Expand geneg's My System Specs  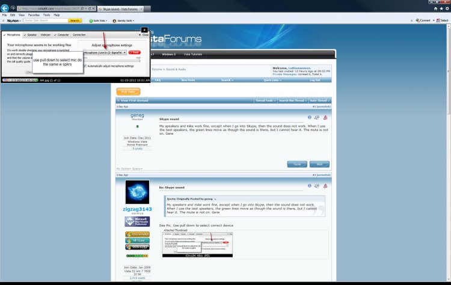[129, 168]
